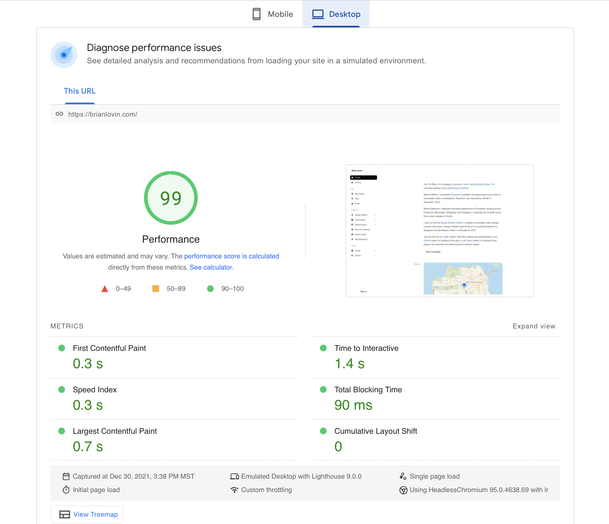609x524 pixels.
Task: Click the mobile phone icon
Action: coord(256,14)
